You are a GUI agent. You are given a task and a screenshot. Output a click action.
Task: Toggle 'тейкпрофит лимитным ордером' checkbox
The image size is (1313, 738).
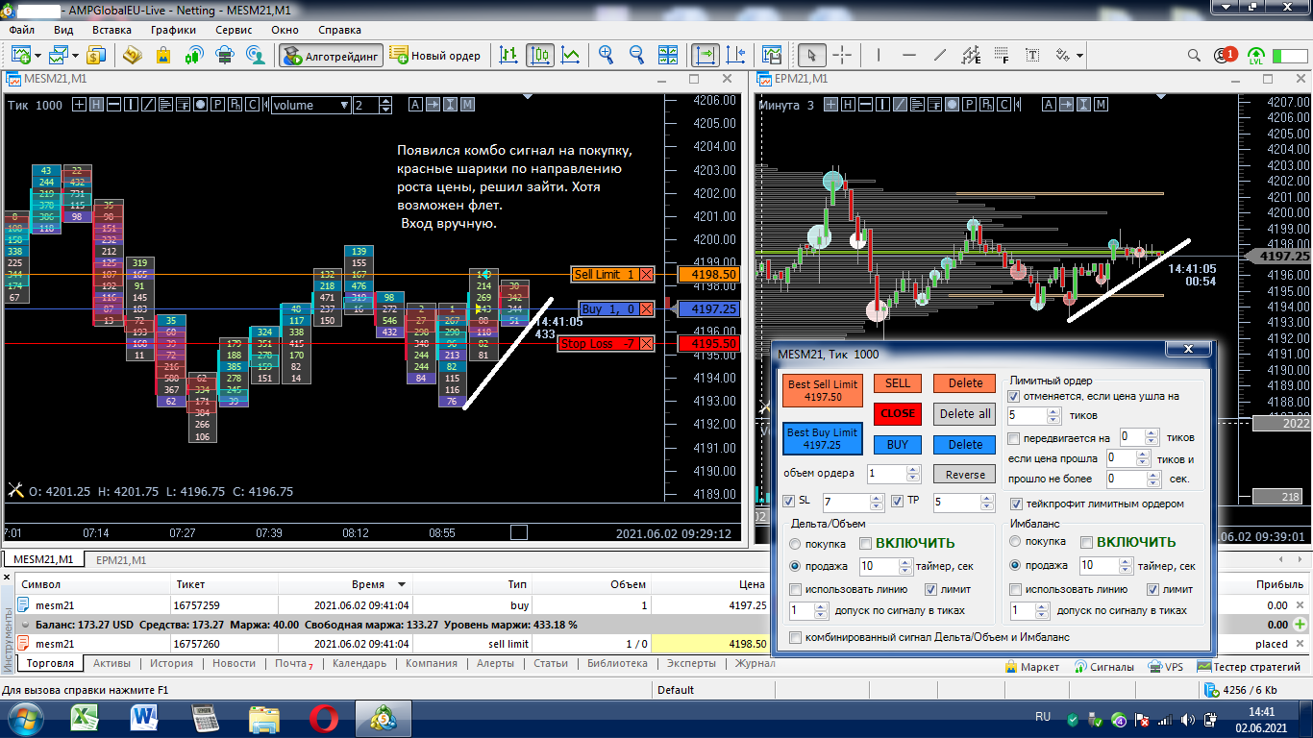point(1016,504)
